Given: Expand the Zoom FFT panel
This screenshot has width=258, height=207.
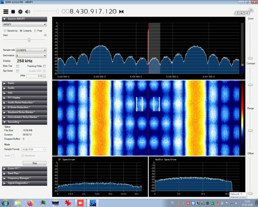Looking at the screenshot, I should pyautogui.click(x=25, y=169).
